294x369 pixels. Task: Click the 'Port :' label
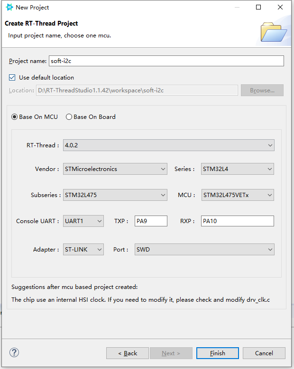(120, 250)
